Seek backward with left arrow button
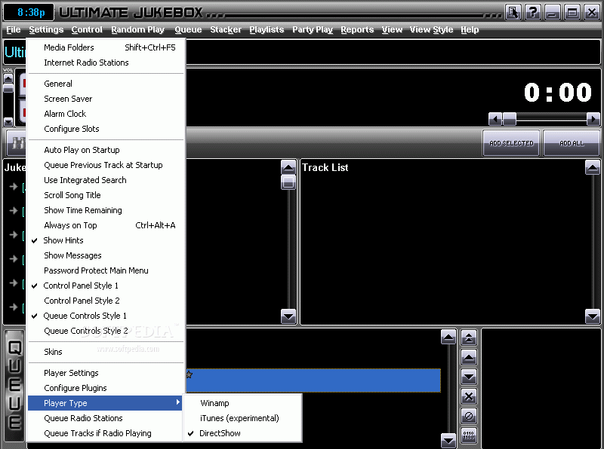 (x=495, y=119)
